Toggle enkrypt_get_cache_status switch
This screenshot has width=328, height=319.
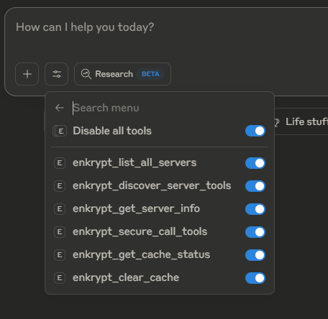pos(255,255)
